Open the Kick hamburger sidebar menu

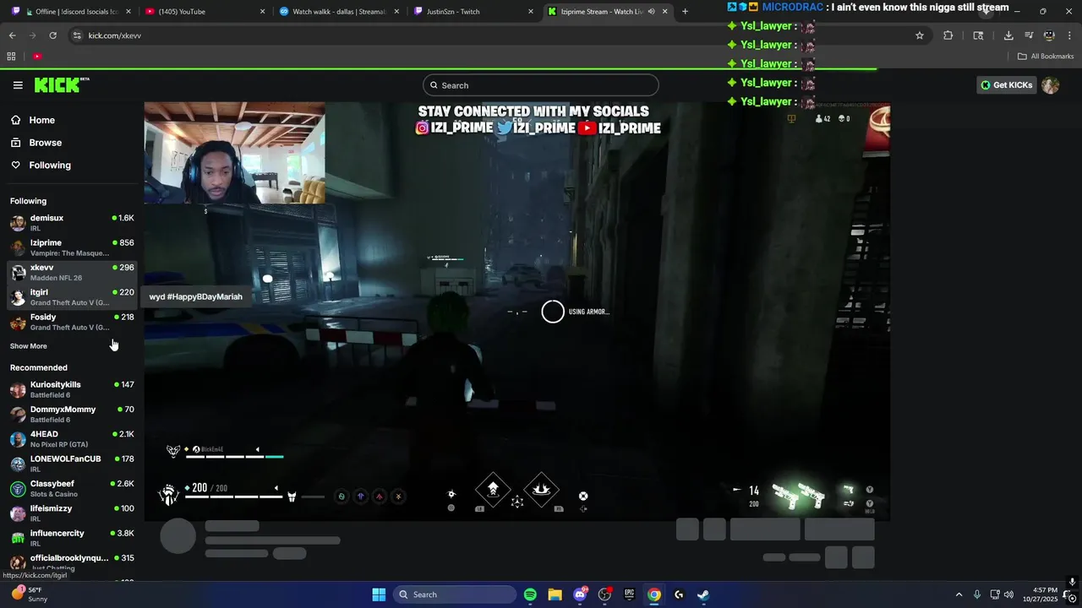[x=18, y=85]
